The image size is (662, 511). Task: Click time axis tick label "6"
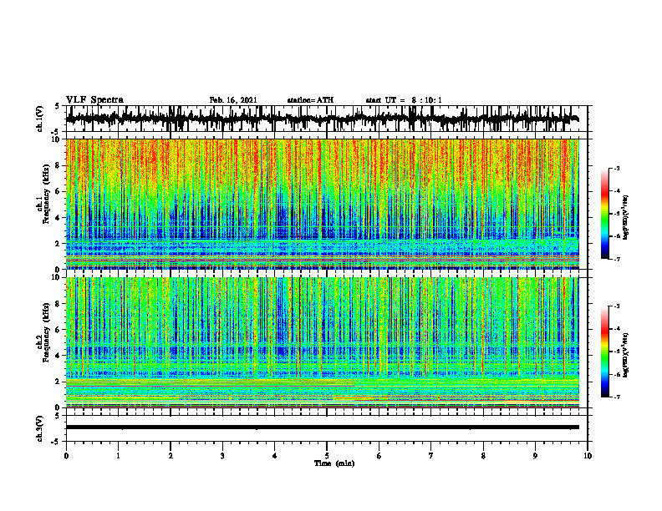[x=379, y=456]
